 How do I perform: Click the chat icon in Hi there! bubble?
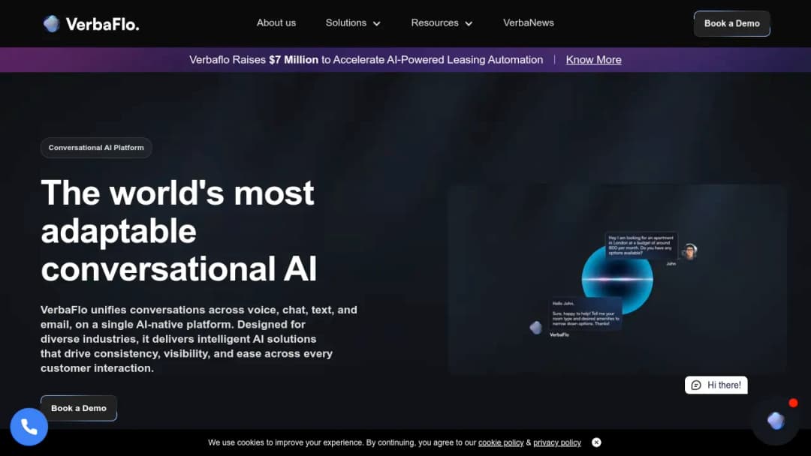696,385
